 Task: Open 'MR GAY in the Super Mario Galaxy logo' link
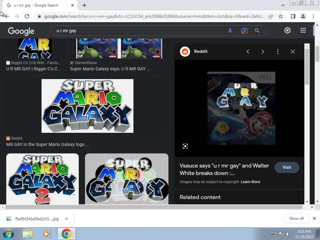[48, 144]
